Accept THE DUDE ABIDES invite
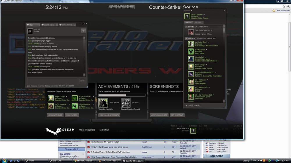The image size is (291, 163). click(198, 34)
